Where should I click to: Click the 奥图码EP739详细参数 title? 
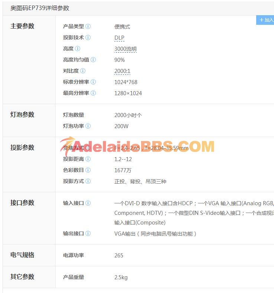point(40,8)
